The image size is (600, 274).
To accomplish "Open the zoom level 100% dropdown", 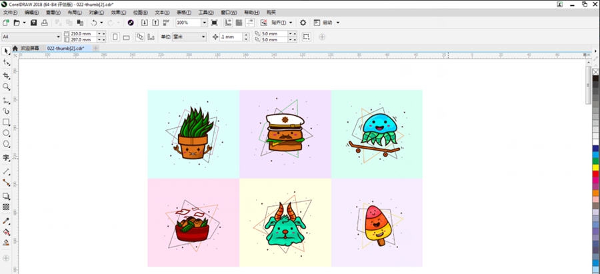I will click(204, 23).
